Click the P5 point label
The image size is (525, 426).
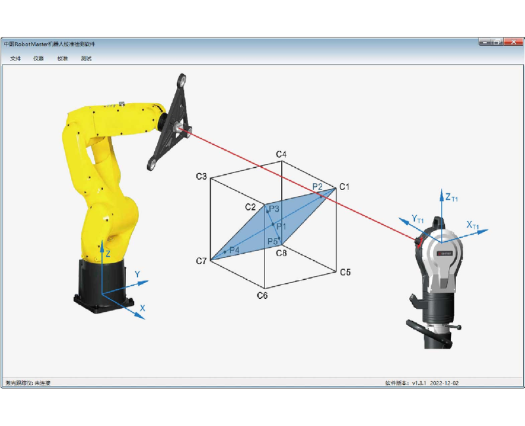(272, 241)
